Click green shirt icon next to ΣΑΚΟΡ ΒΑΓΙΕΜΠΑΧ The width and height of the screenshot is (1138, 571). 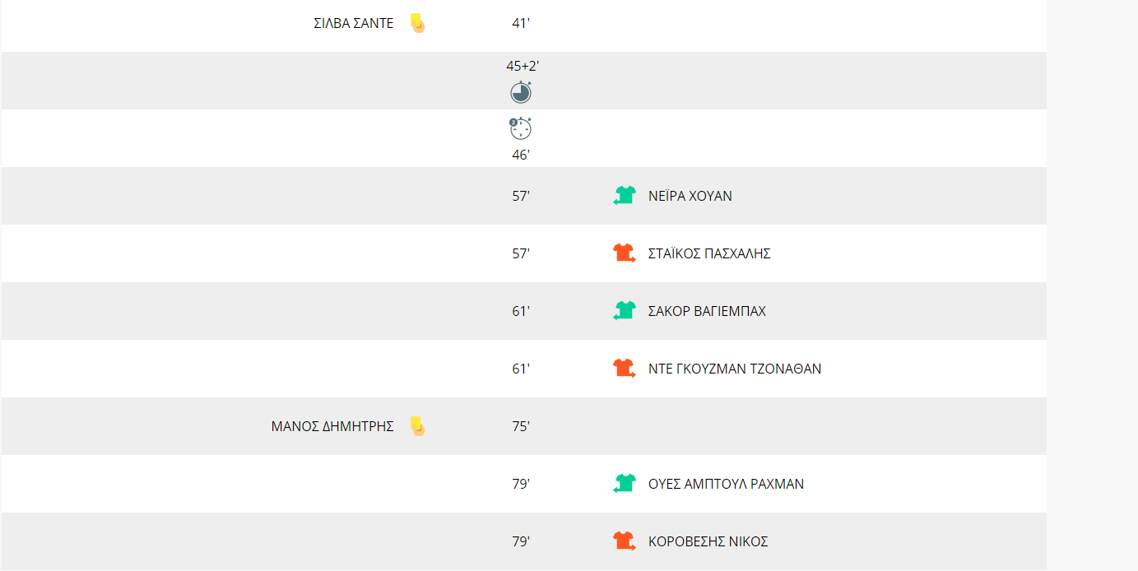tap(625, 311)
